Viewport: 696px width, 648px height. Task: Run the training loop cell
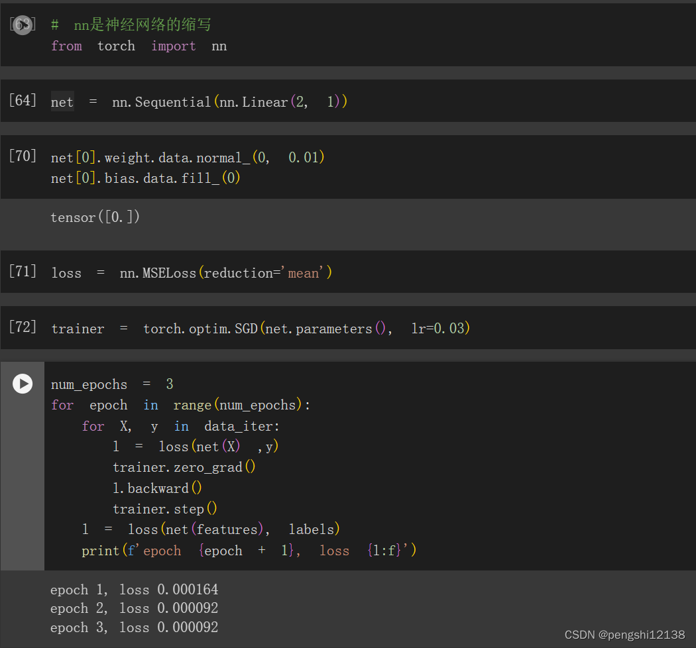[x=23, y=384]
